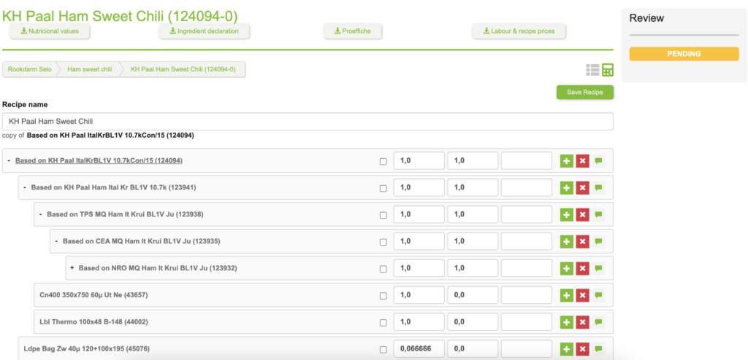
Task: Collapse the KH Paal Ham Ital Kr (123941) node
Action: tap(25, 187)
